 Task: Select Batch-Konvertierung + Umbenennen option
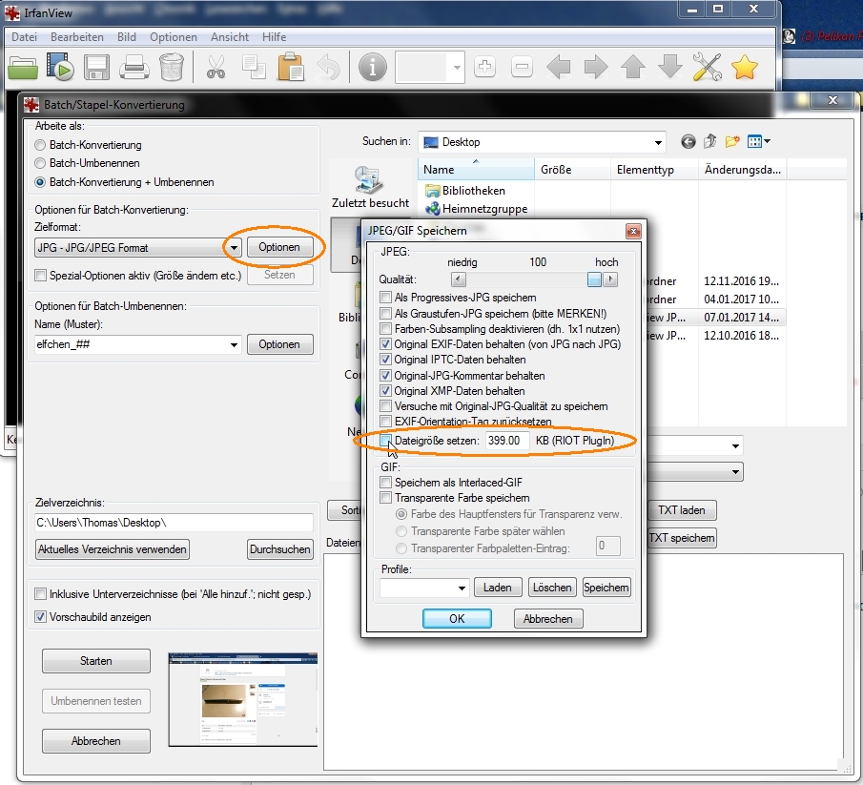40,182
